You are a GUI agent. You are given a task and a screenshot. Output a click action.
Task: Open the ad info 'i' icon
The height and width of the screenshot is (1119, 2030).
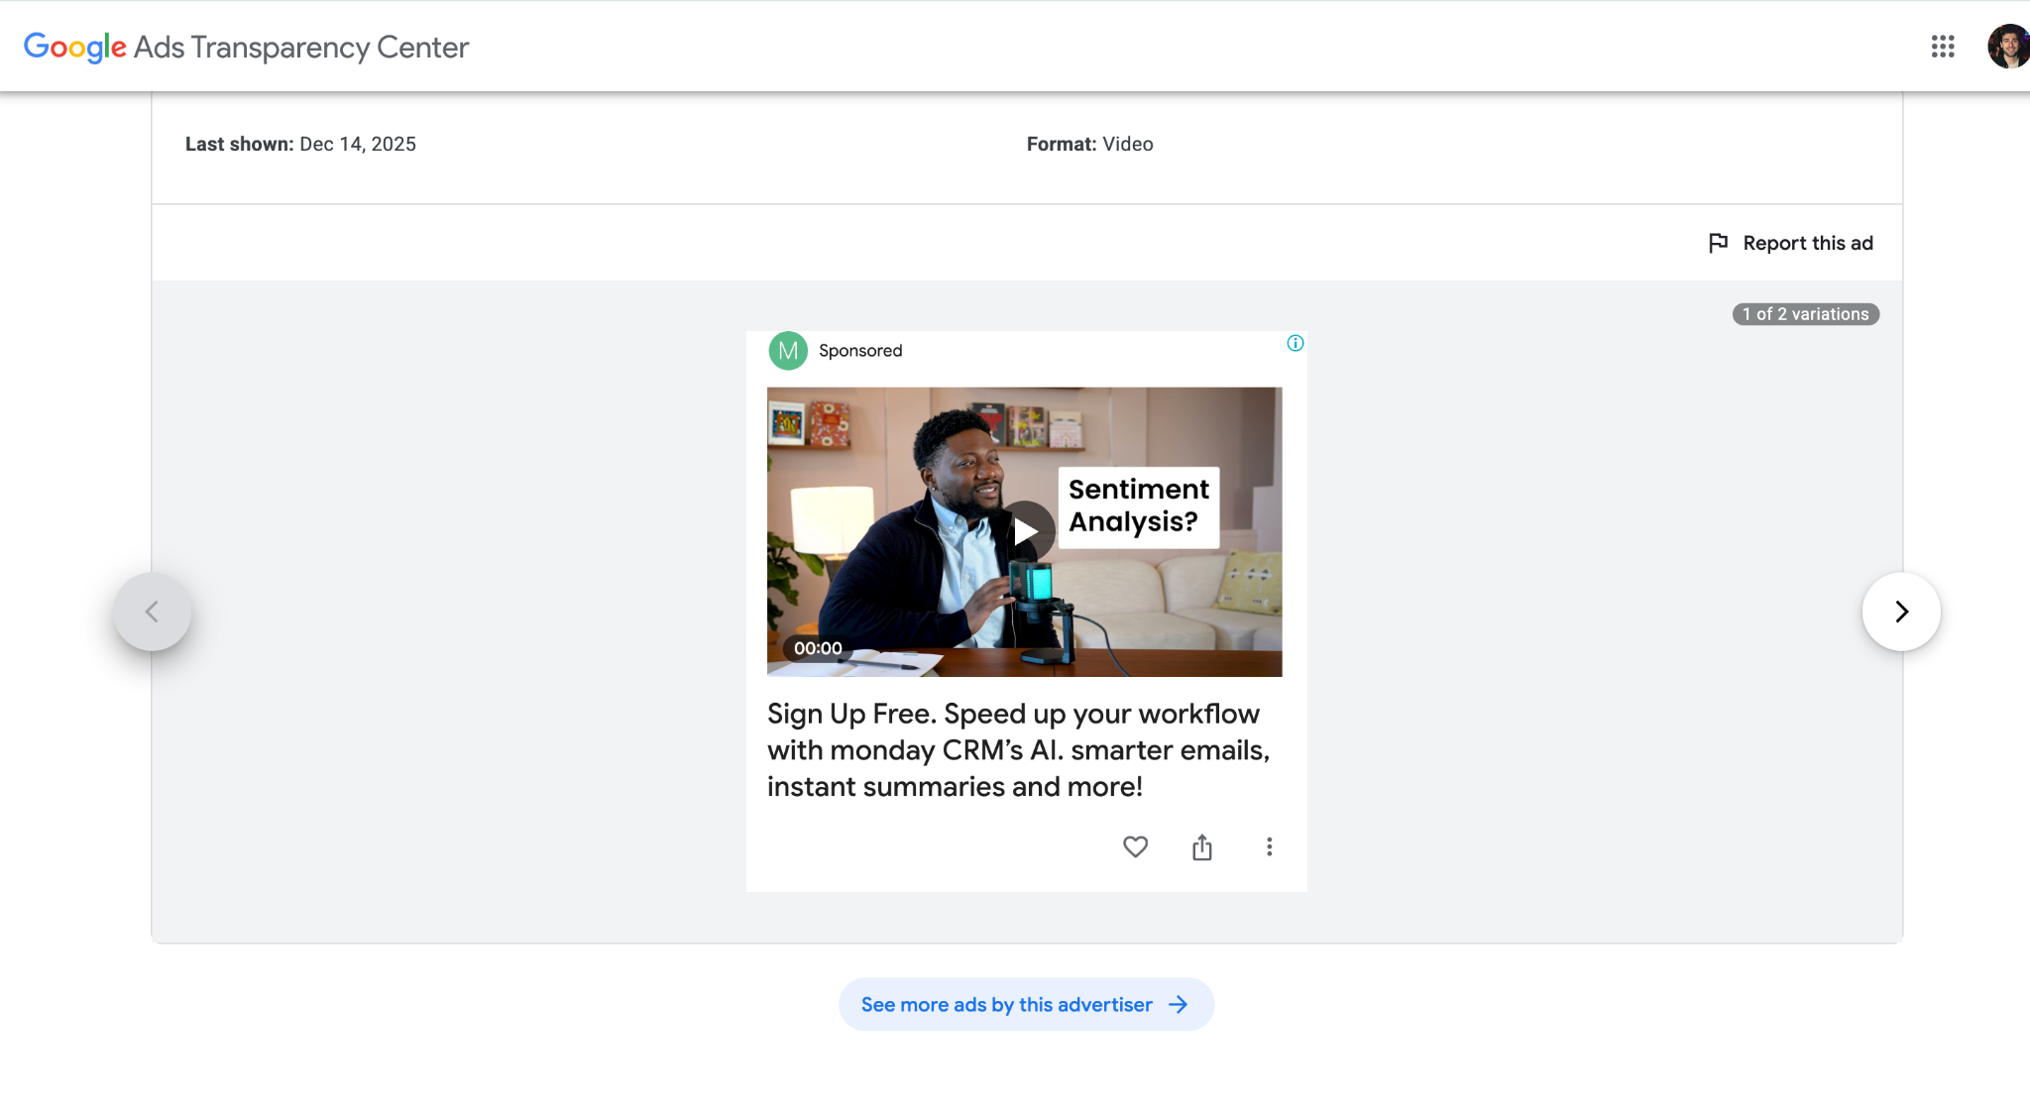coord(1295,343)
